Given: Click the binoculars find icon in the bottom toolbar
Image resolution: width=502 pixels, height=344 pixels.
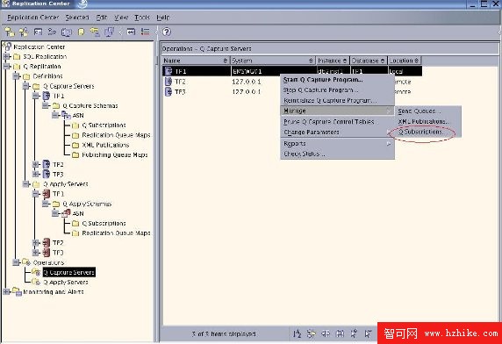Looking at the screenshot, I should coord(340,333).
